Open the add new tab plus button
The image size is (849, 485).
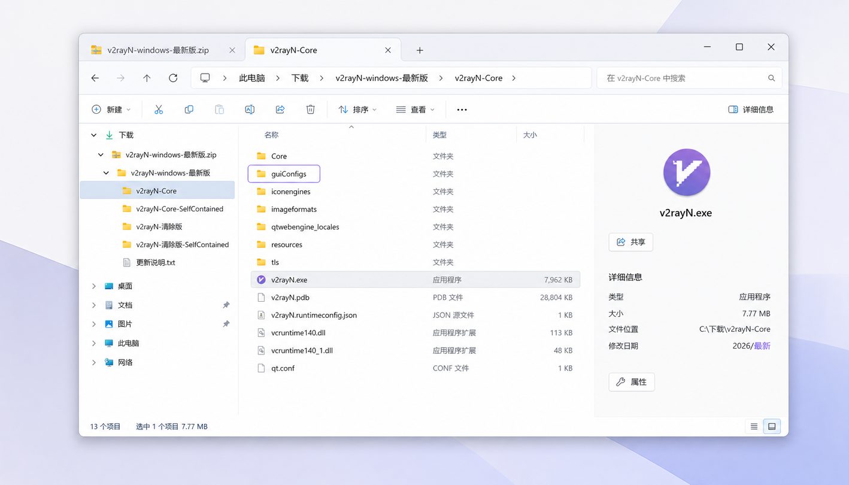tap(420, 50)
